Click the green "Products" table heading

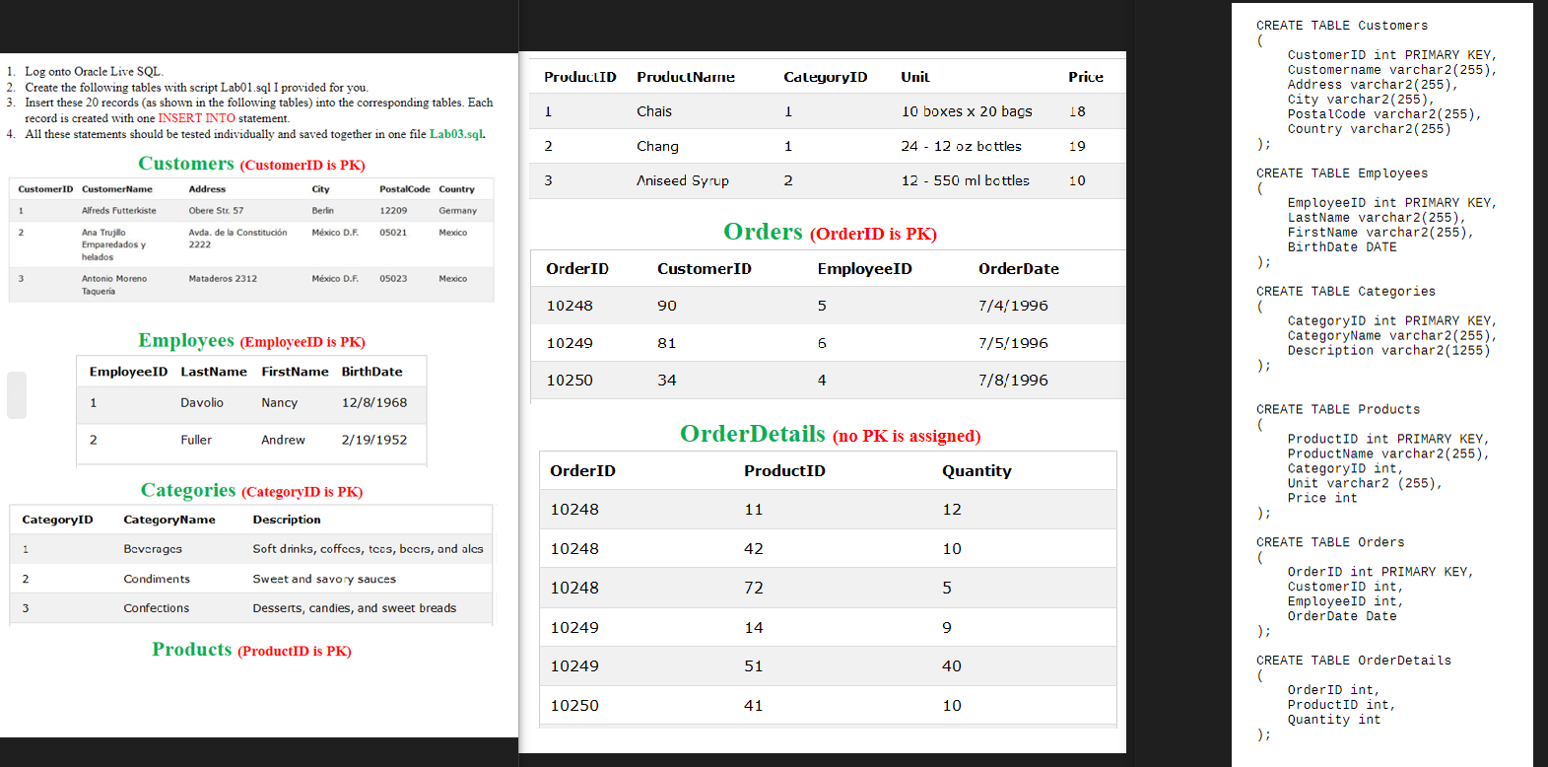(x=192, y=649)
